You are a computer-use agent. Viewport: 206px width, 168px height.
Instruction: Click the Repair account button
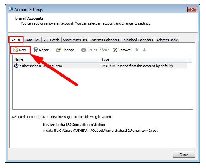click(43, 50)
